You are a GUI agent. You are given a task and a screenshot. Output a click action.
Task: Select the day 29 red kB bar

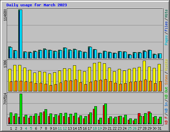point(149,118)
